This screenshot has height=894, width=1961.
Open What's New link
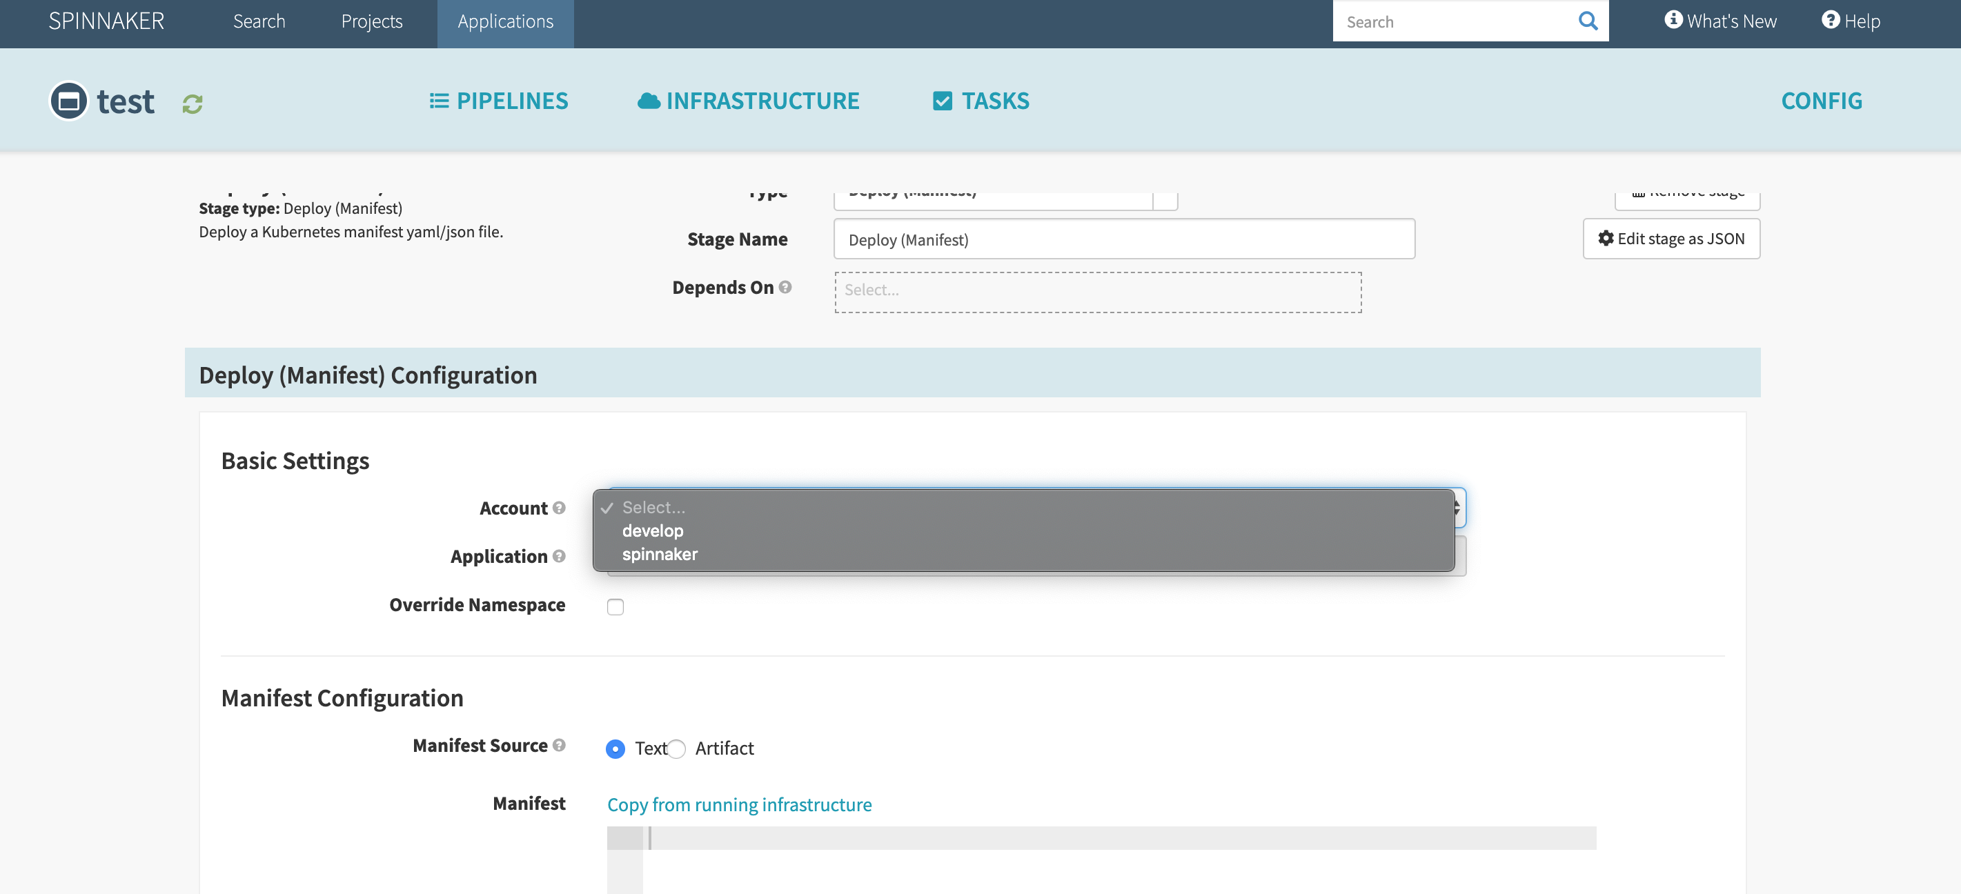tap(1720, 21)
